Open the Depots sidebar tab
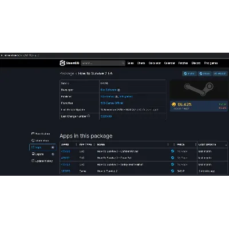Image resolution: width=229 pixels, height=229 pixels. (42, 154)
